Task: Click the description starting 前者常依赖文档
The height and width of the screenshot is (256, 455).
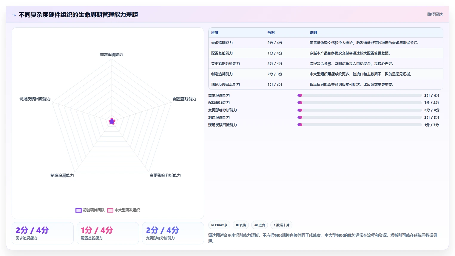Action: point(365,43)
